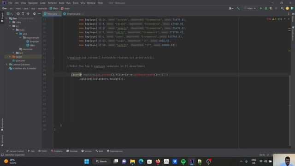Collapse the One project root node

point(6,18)
